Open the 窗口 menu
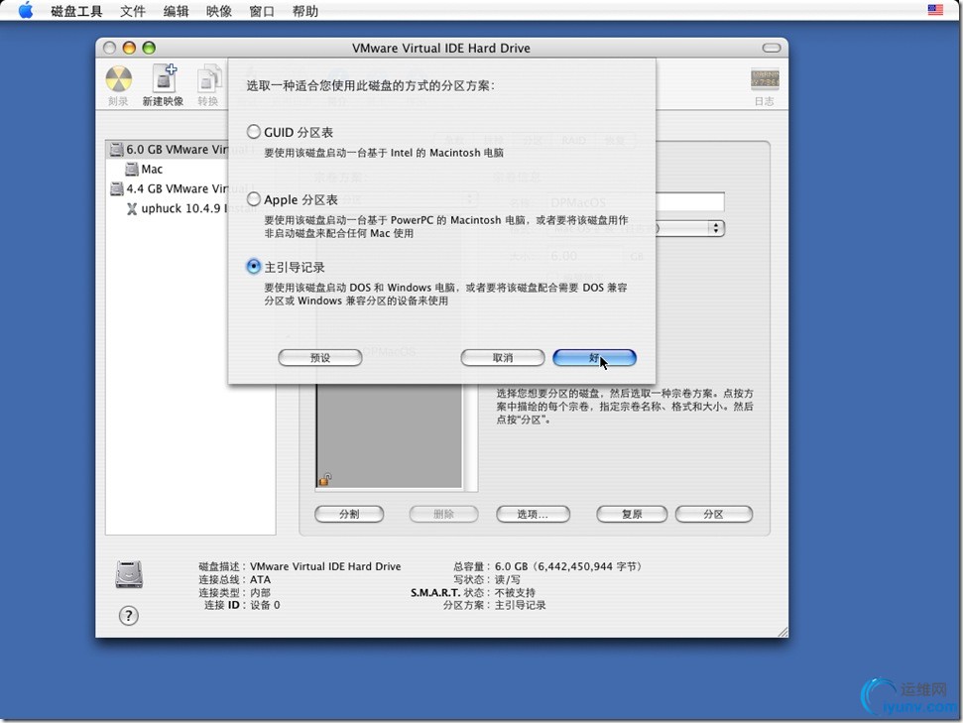The width and height of the screenshot is (963, 723). [x=262, y=11]
